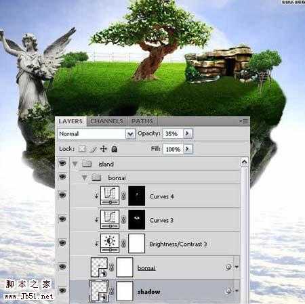
Task: Open the Normal blend mode dropdown
Action: click(x=130, y=134)
